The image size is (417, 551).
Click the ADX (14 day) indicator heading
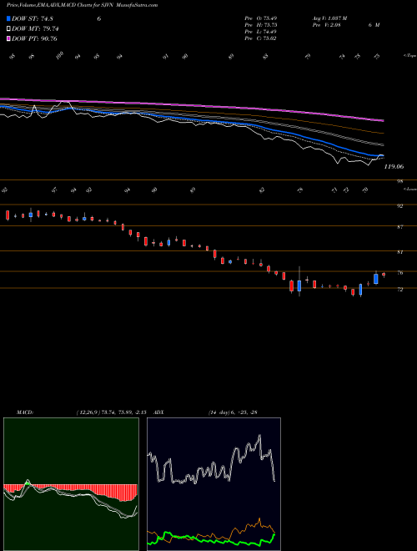click(x=206, y=412)
